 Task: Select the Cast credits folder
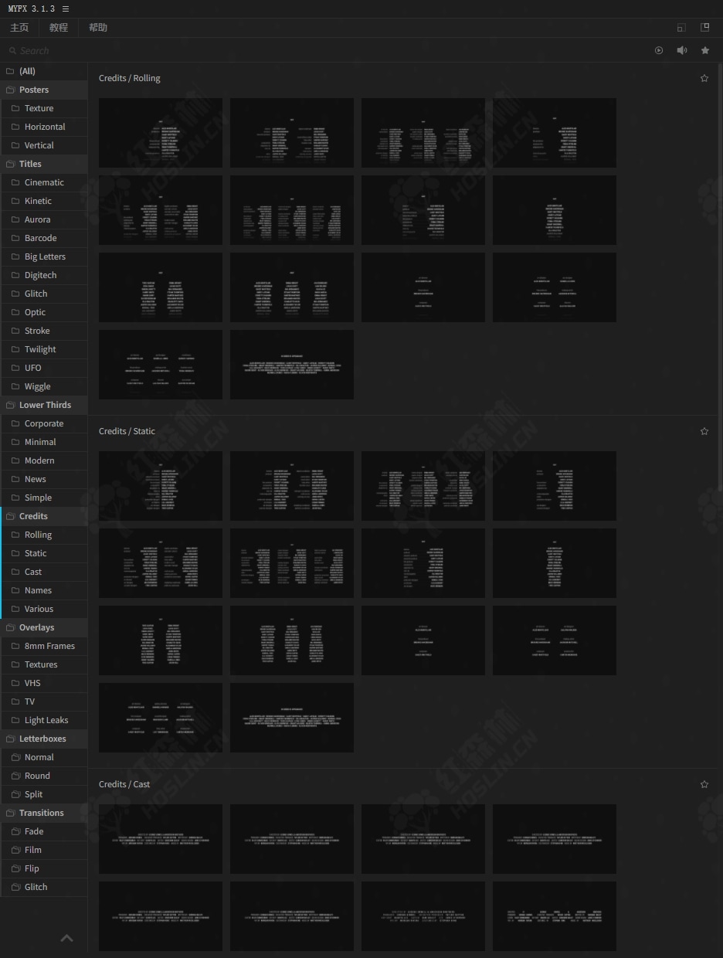pos(44,572)
